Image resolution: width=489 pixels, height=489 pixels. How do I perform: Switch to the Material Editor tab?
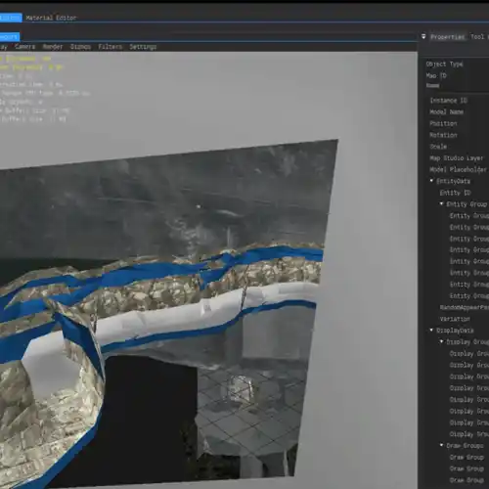[51, 18]
